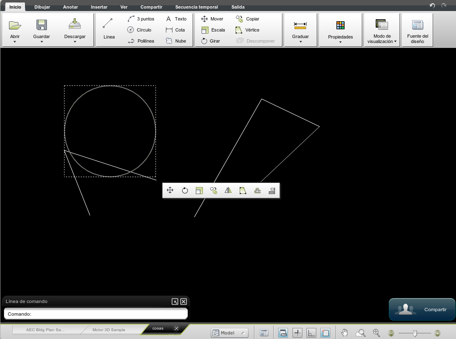Open the Model layout selector
The height and width of the screenshot is (339, 456).
(x=229, y=332)
